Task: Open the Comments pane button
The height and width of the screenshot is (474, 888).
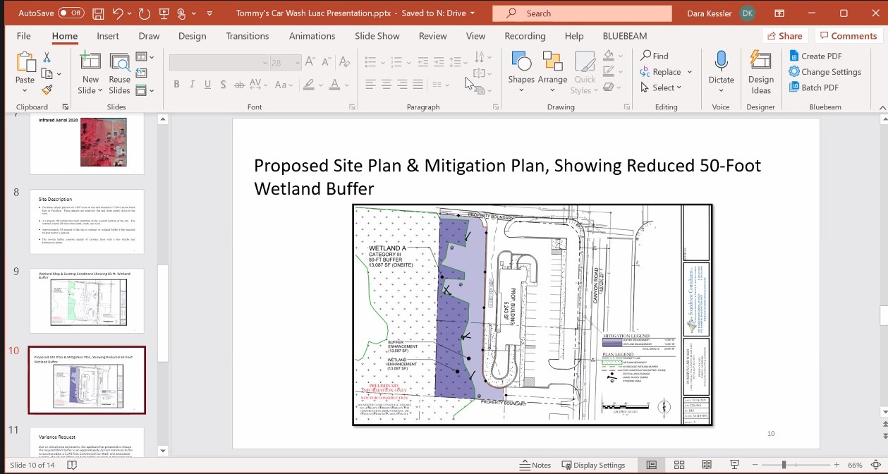Action: coord(847,36)
